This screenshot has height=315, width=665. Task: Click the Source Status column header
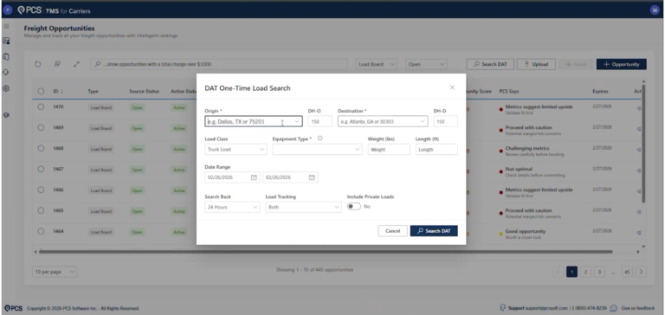(145, 91)
